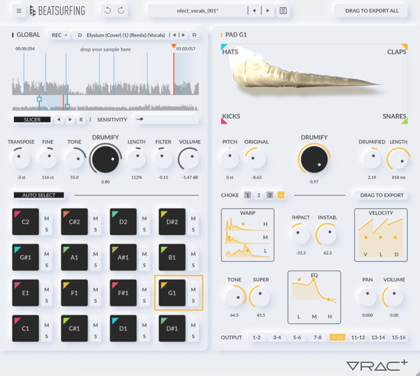Trigger the A1 pad
420x376 pixels.
[x=74, y=257]
